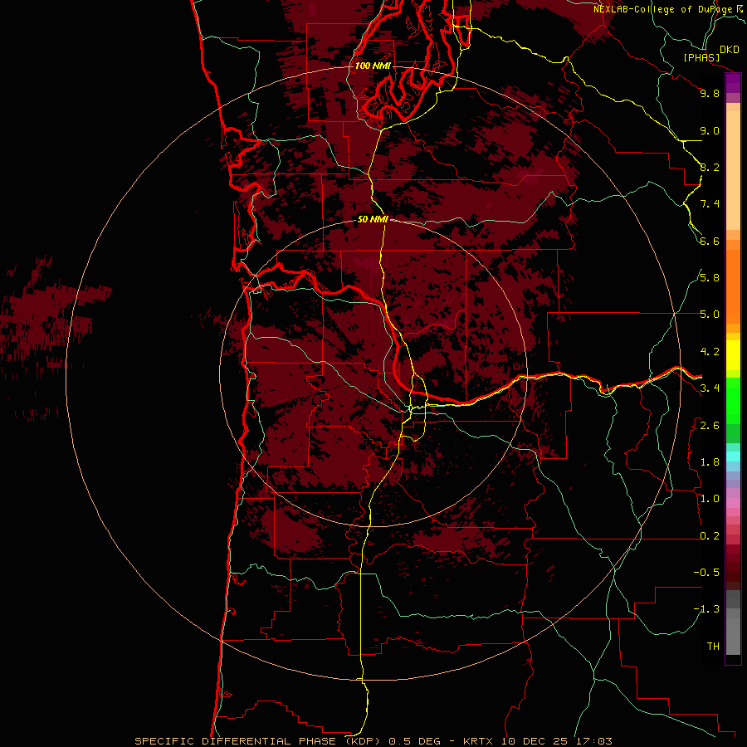
Task: Select the 1.8 scale value
Action: (710, 462)
